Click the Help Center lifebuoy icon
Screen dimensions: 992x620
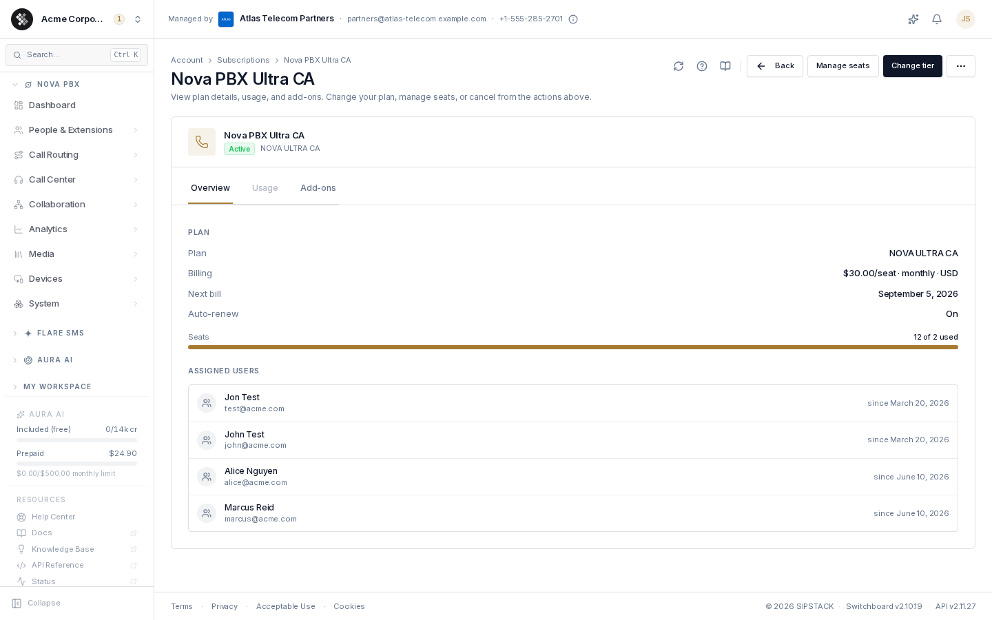(x=21, y=517)
